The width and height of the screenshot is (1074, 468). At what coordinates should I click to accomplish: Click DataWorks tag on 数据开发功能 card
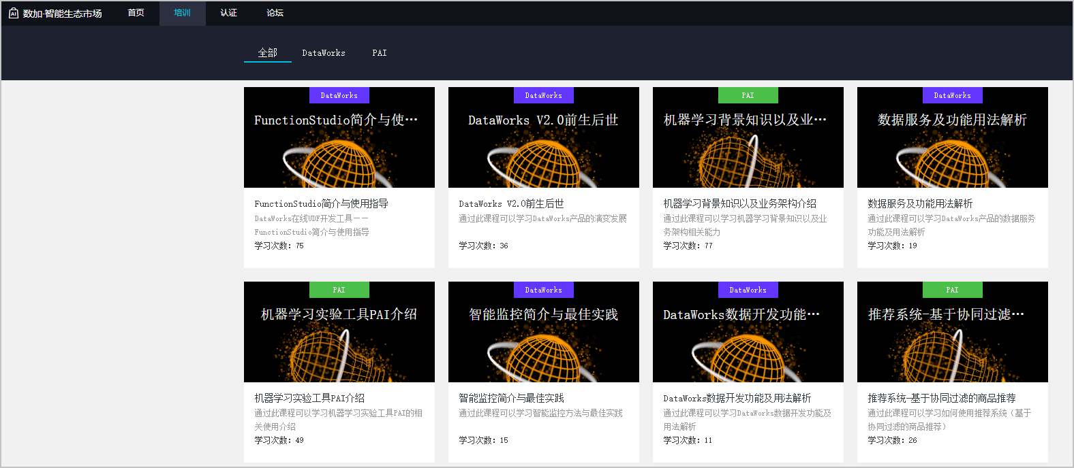coord(748,290)
